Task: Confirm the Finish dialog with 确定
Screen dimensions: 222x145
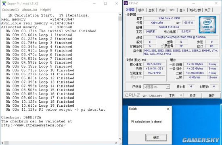Action: tap(156, 137)
